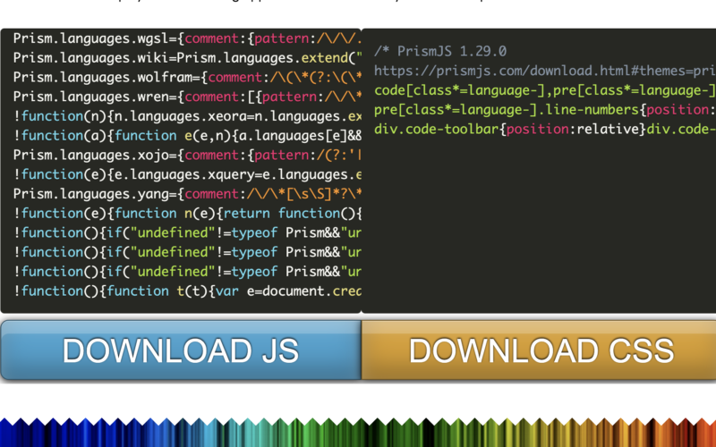Select the Prism.languages.wgsl code line

tap(187, 38)
